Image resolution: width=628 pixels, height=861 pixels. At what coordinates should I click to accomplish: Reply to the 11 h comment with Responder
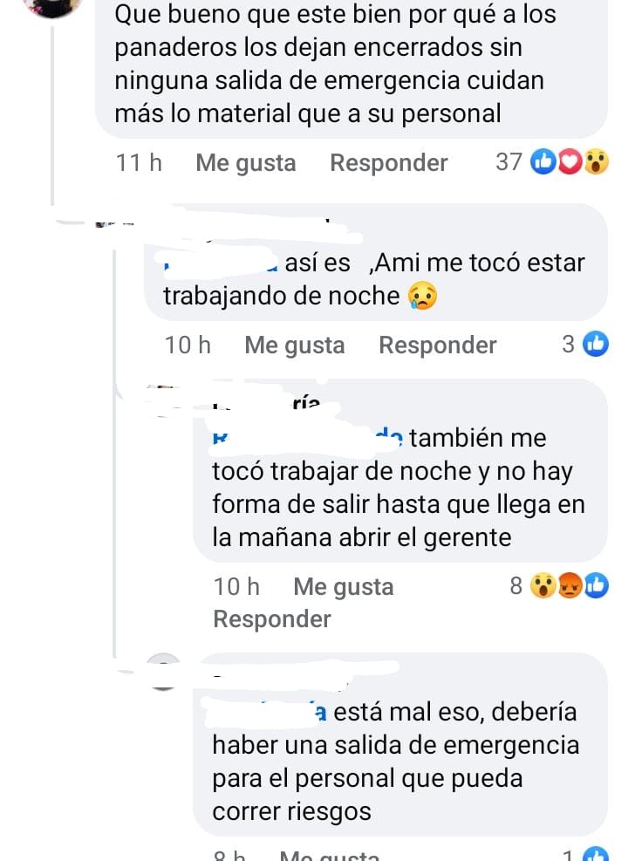[389, 163]
